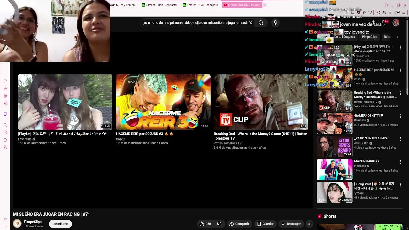Open options menu for ¿YA NO SIENTES ASMR? video

[400, 139]
